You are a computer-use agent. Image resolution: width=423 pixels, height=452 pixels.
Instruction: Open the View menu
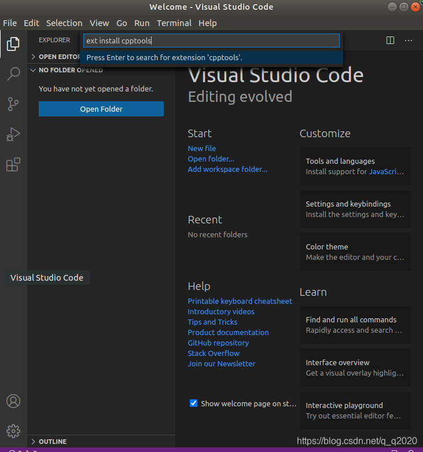(x=100, y=23)
